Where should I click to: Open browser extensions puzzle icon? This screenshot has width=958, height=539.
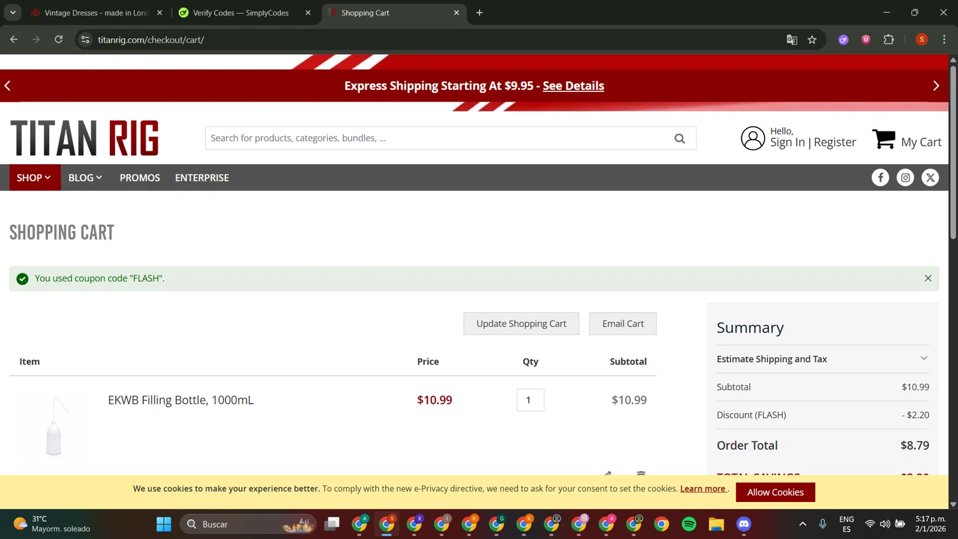tap(888, 40)
